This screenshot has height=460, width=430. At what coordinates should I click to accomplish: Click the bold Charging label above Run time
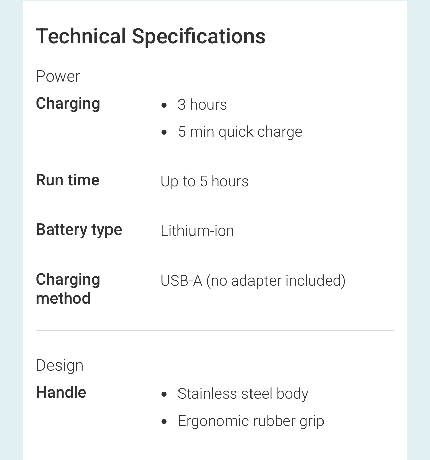pos(68,103)
